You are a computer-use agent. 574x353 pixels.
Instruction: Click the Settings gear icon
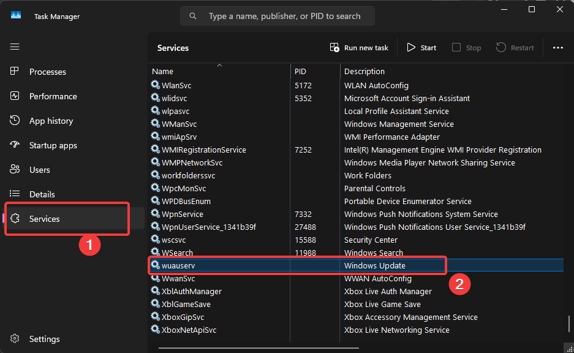15,338
